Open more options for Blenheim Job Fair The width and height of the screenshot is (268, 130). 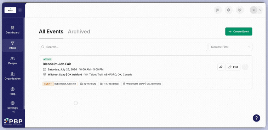(x=245, y=67)
